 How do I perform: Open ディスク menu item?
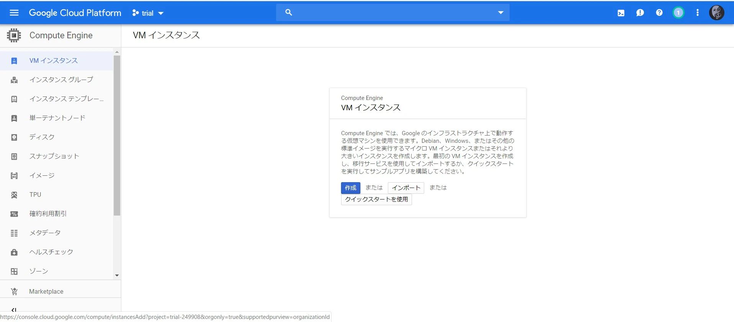57,137
